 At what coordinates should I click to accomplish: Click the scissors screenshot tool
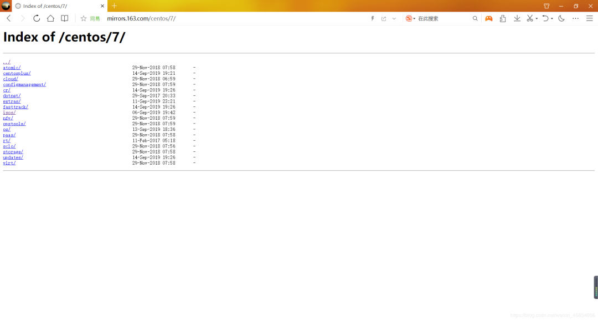coord(530,18)
